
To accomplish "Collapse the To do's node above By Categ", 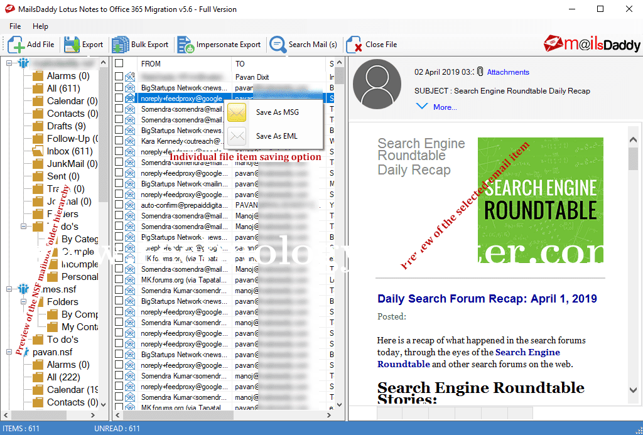I will click(23, 227).
